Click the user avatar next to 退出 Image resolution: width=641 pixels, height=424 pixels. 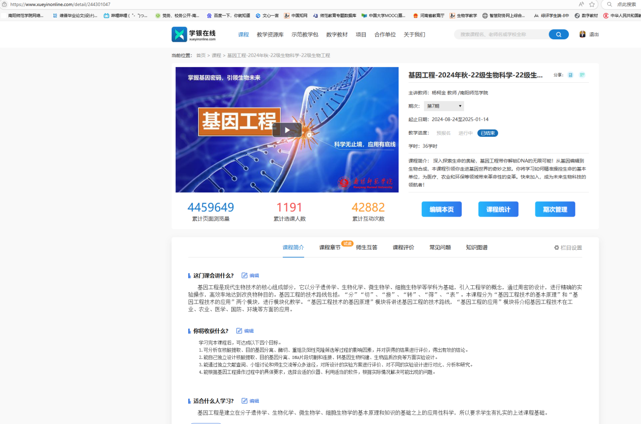pyautogui.click(x=582, y=34)
